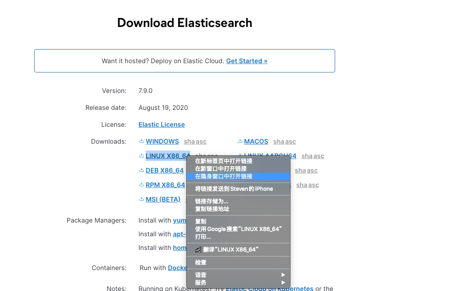Download the MACOS package
Viewport: 455px width, 291px height.
click(x=256, y=141)
